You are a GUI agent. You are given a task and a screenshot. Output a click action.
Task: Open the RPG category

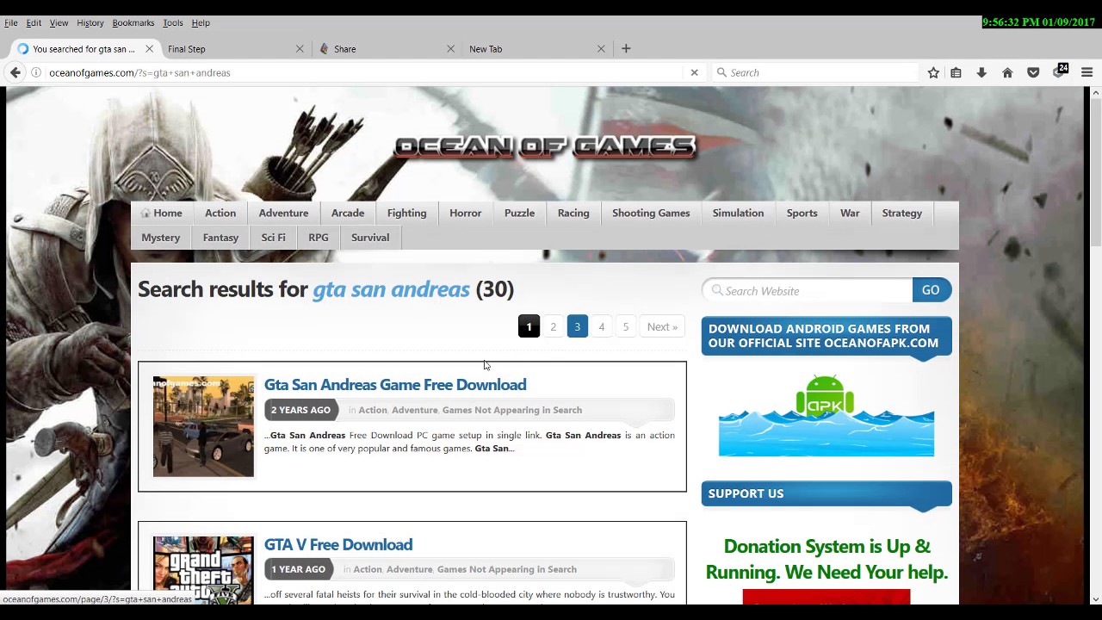pos(319,238)
